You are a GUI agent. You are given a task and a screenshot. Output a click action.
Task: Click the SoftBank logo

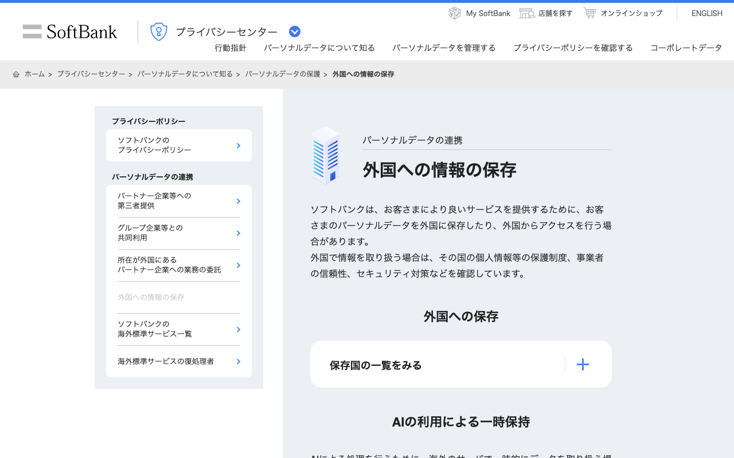pyautogui.click(x=70, y=31)
